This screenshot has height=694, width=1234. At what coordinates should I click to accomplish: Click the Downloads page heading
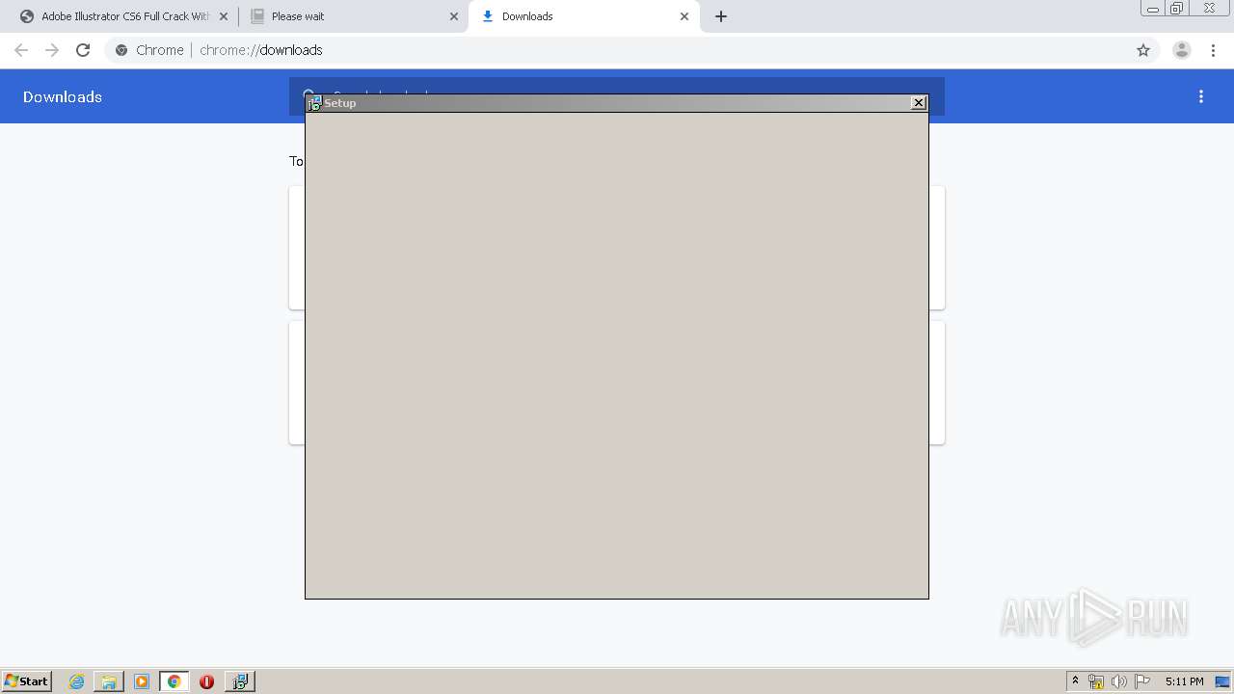click(x=63, y=96)
